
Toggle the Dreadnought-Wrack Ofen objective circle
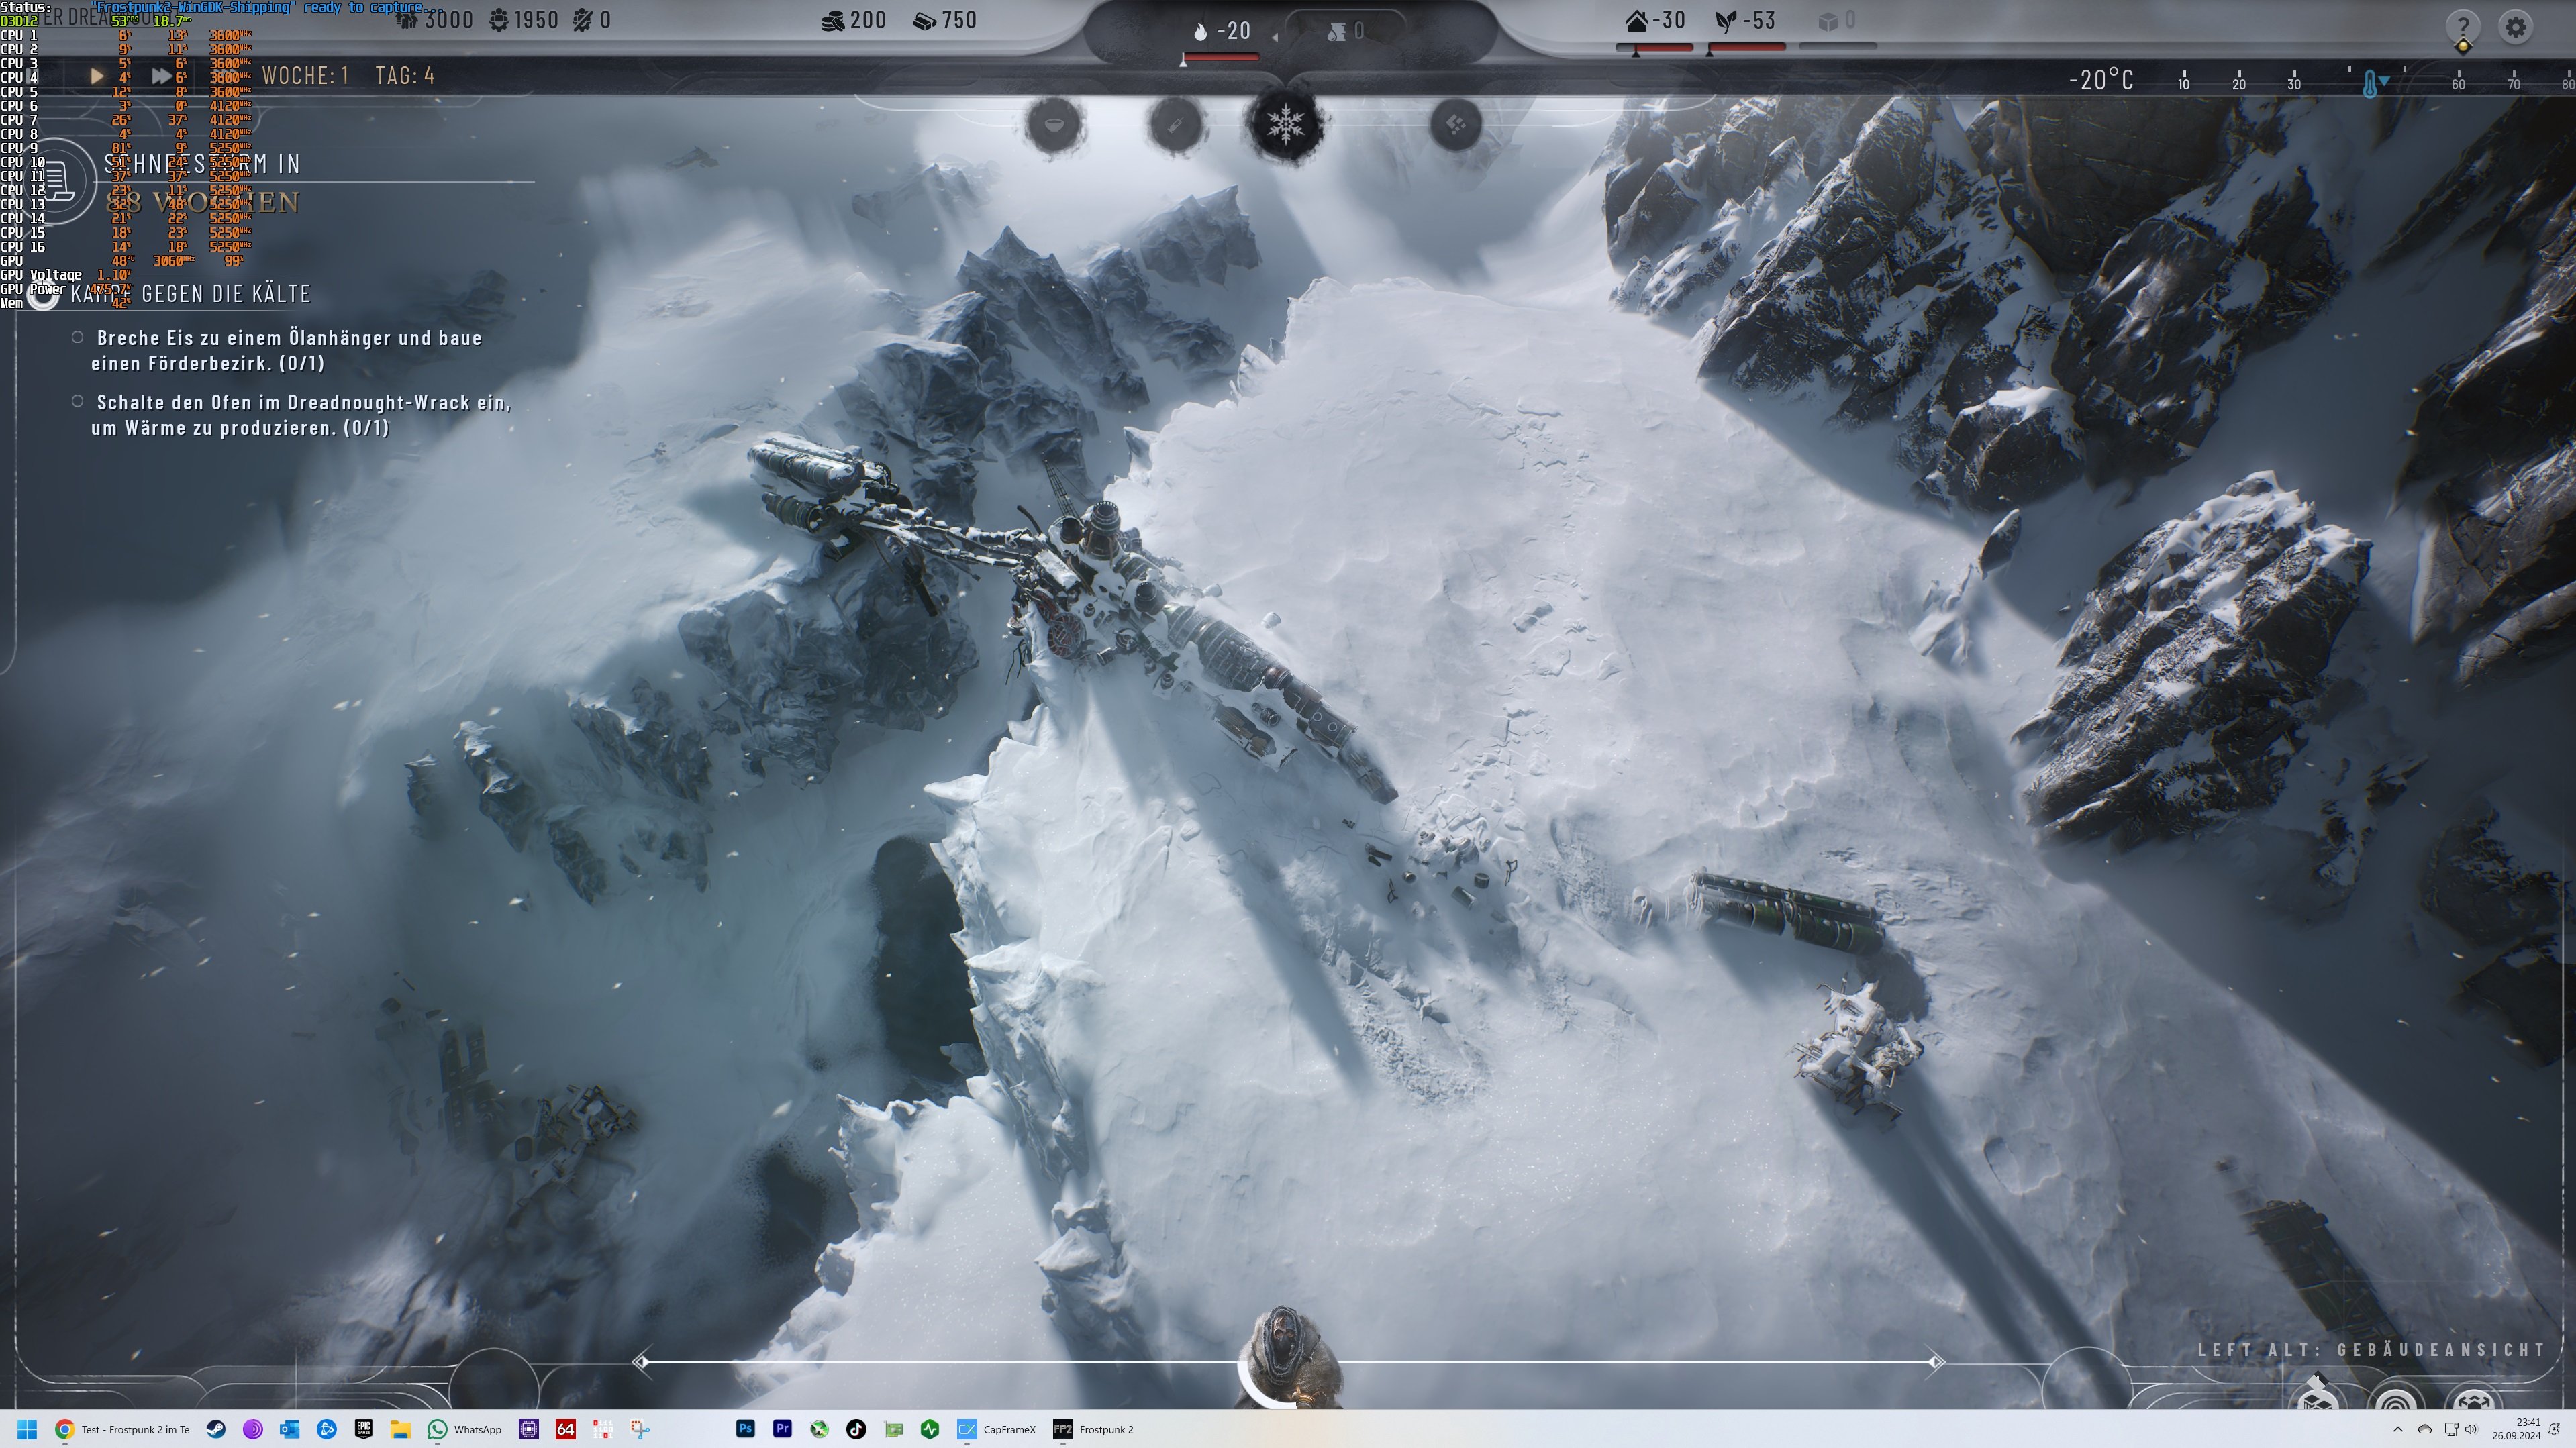78,402
